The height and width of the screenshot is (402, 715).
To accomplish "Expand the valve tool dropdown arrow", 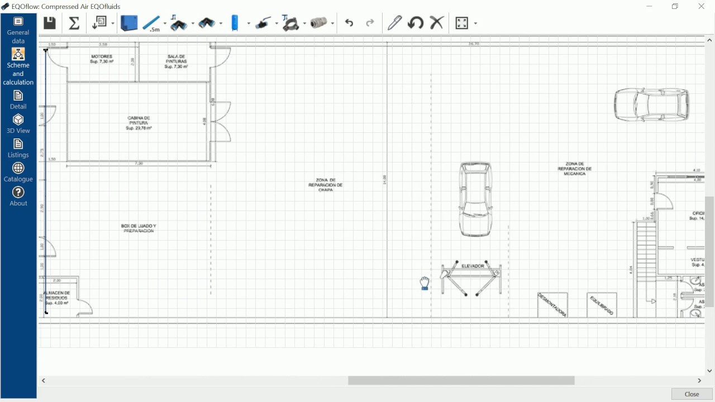I will pyautogui.click(x=277, y=23).
